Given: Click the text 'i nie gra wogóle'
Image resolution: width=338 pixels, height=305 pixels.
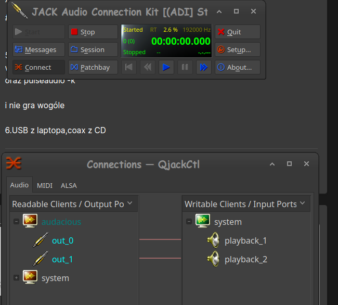Looking at the screenshot, I should (35, 106).
